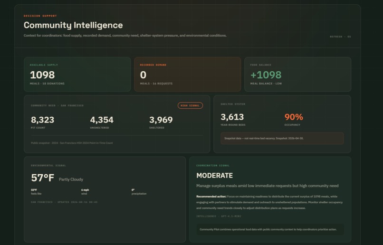Click the 'Recommended action:' bold label
This screenshot has height=245, width=383.
pyautogui.click(x=211, y=197)
